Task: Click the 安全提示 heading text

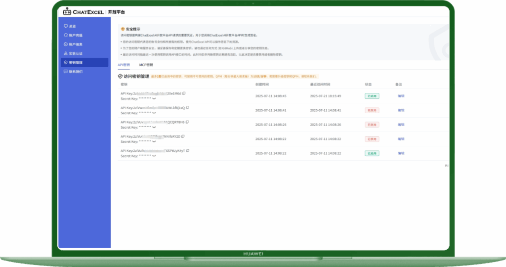Action: pyautogui.click(x=133, y=29)
